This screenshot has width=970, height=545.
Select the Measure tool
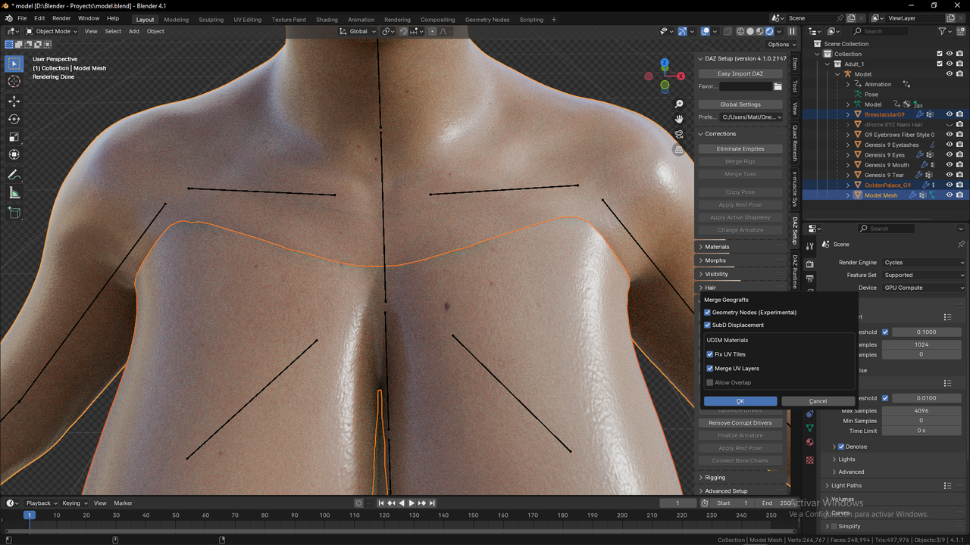[14, 193]
